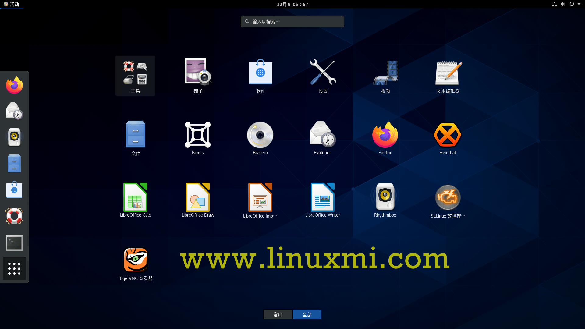Expand the 工具 (Utilities) app folder

(x=135, y=75)
